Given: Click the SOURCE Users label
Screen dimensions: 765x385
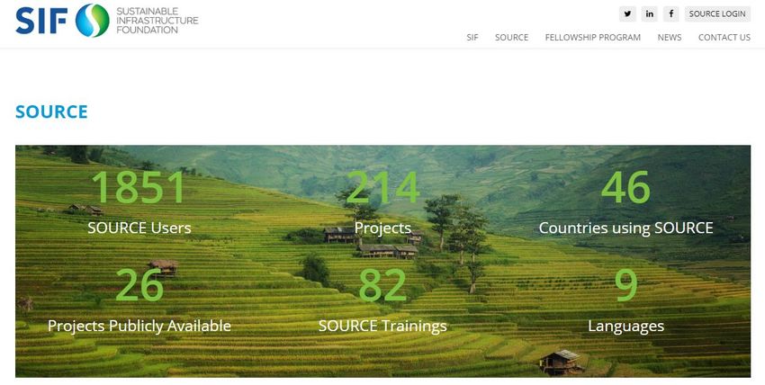Looking at the screenshot, I should (x=139, y=228).
